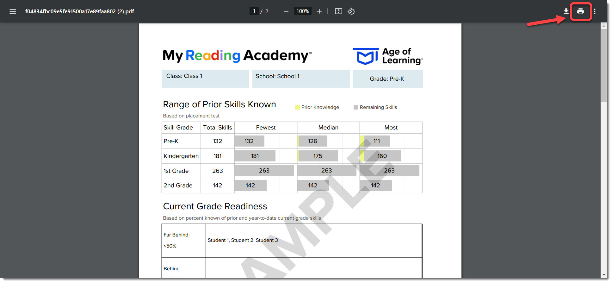Click the Pre-K Most bar showing 111
The image size is (612, 283).
tap(375, 141)
